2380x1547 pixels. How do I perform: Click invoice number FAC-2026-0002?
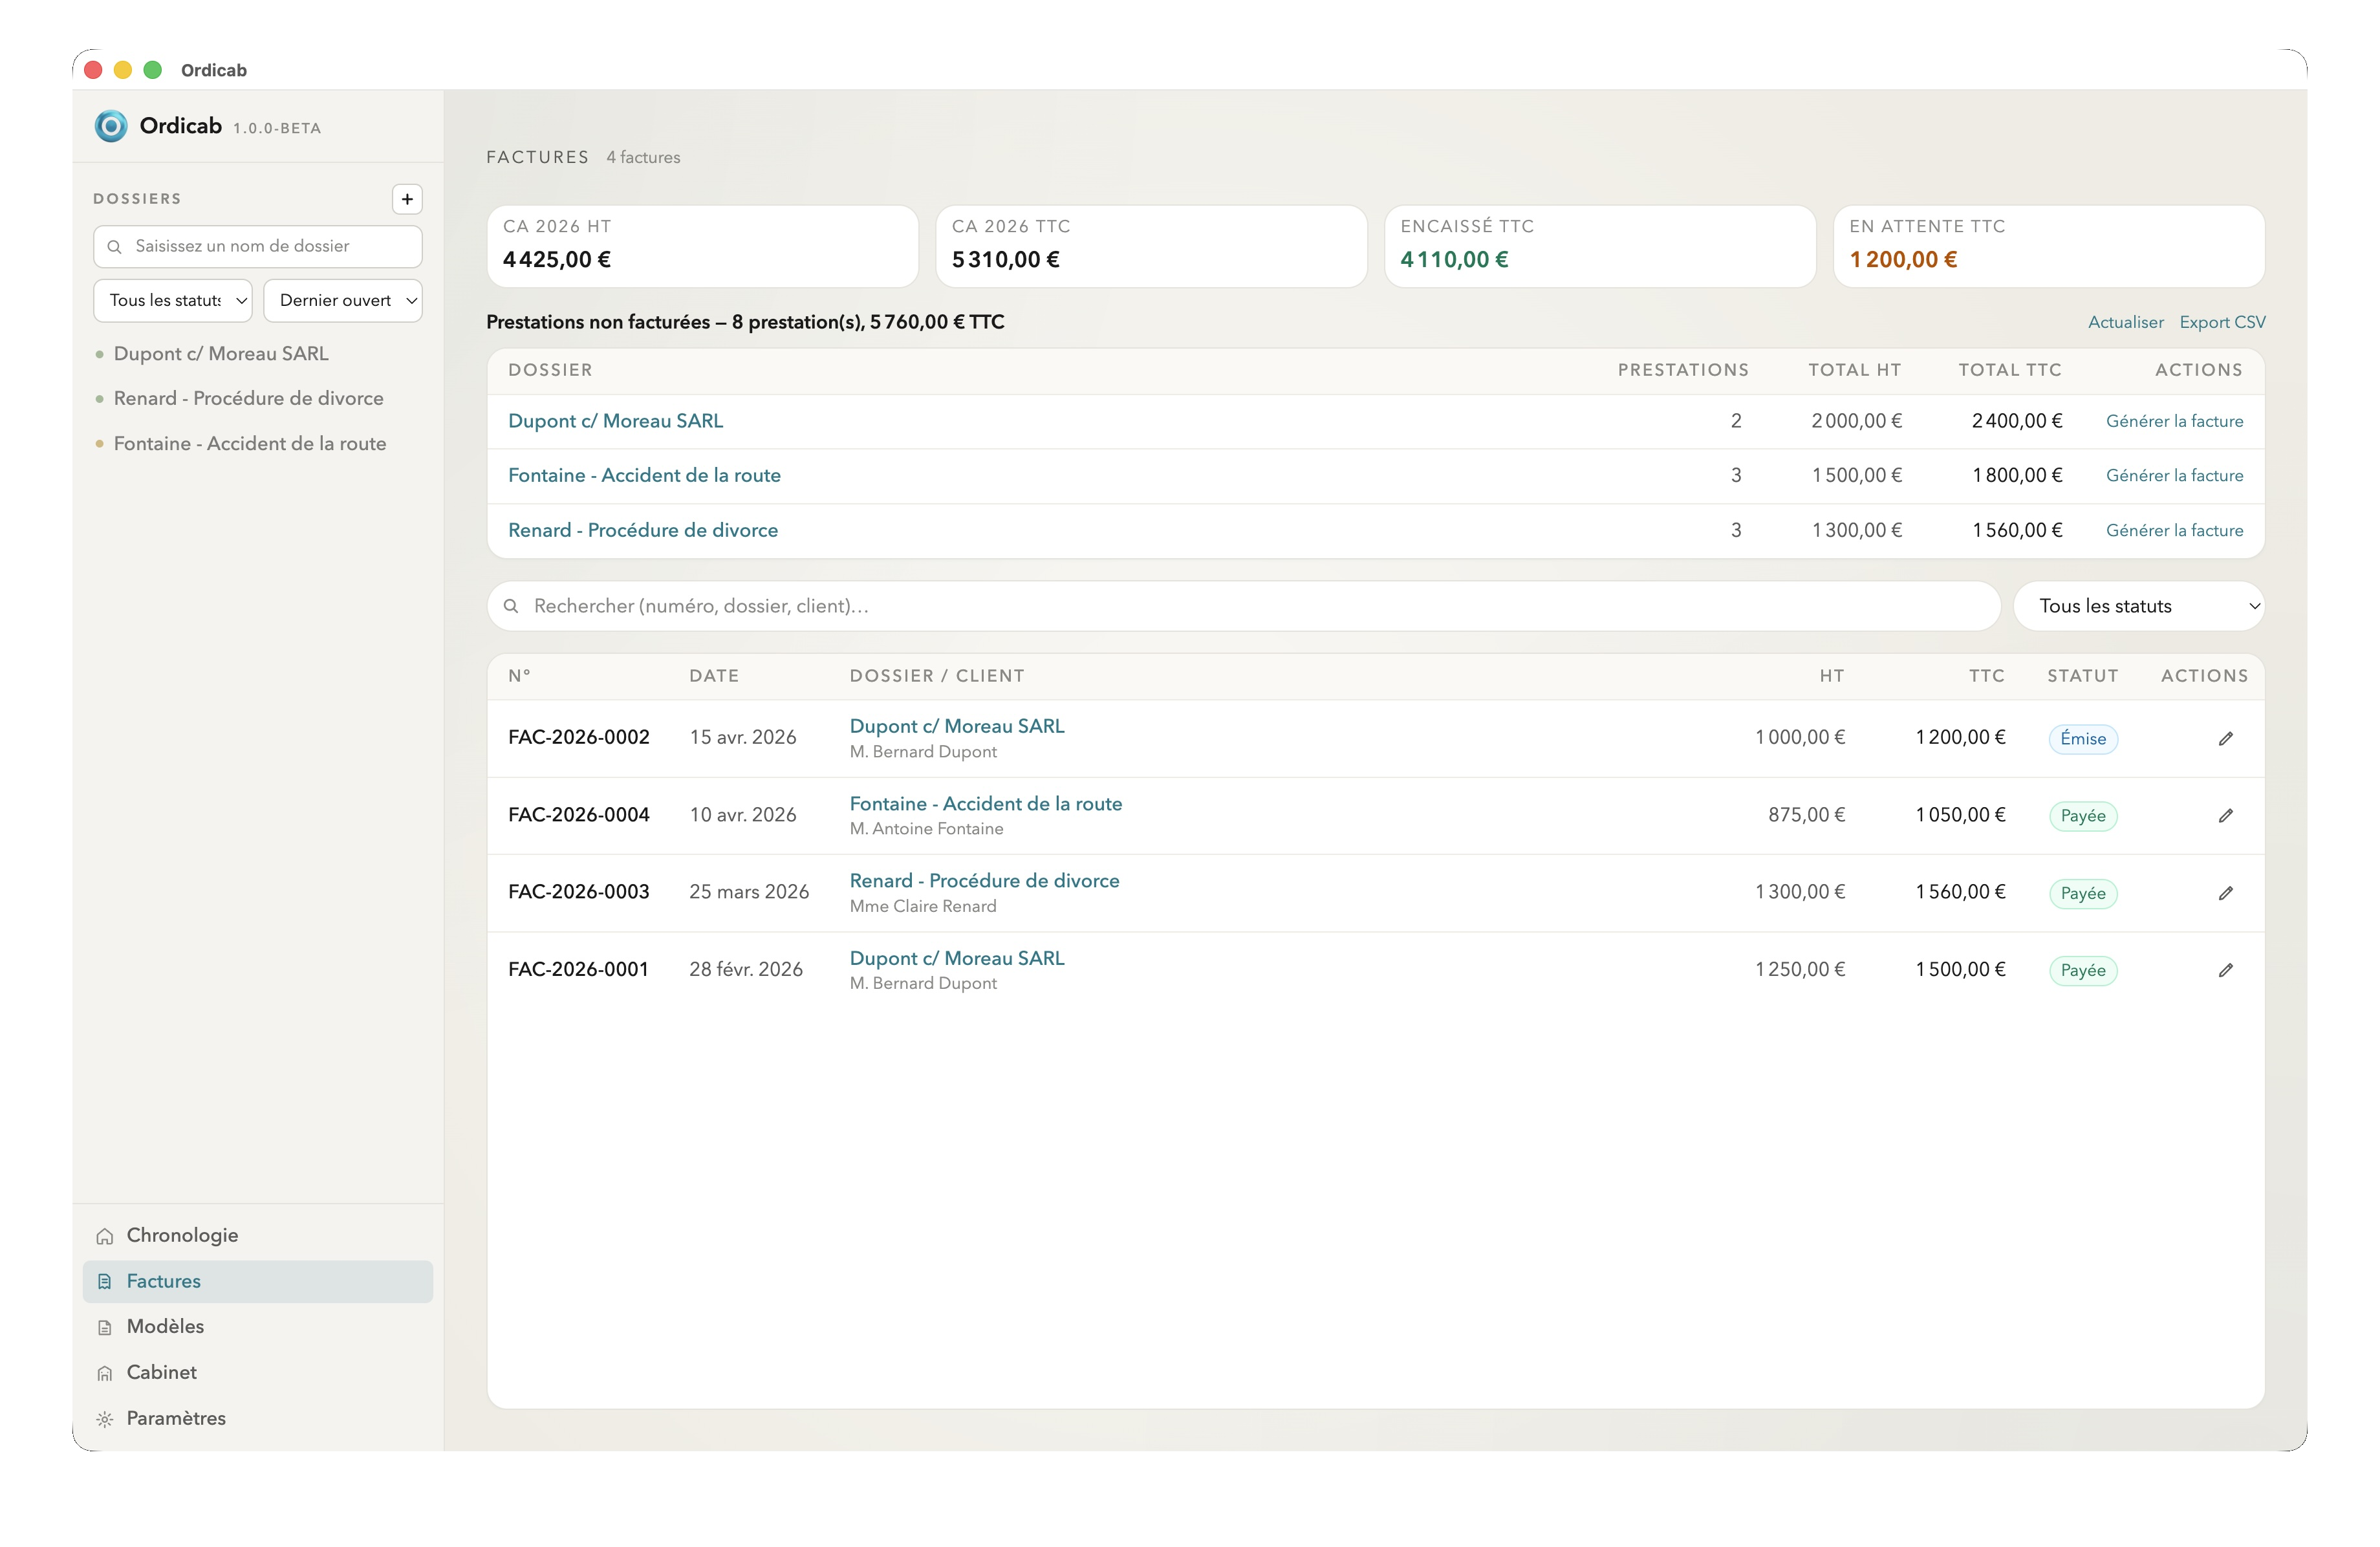(x=579, y=738)
